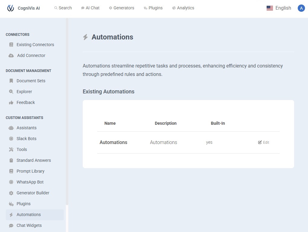308x232 pixels.
Task: Click the Document Sets bookmark icon
Action: [x=11, y=81]
